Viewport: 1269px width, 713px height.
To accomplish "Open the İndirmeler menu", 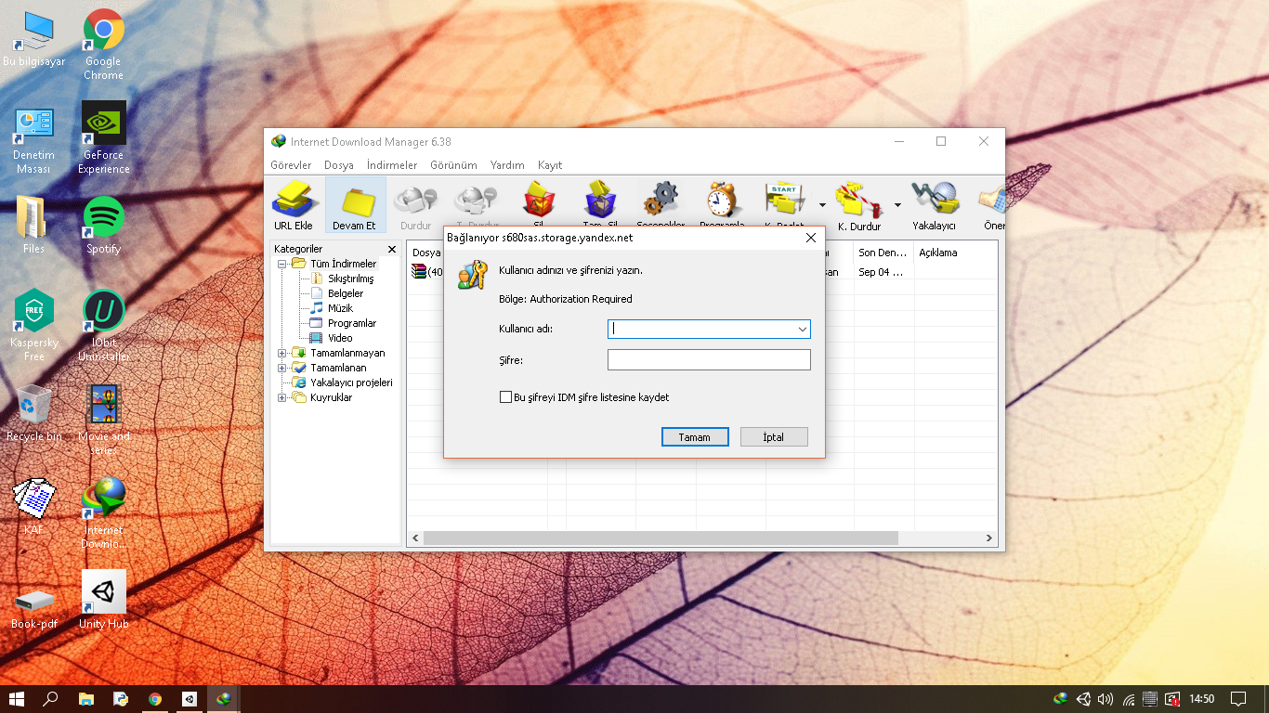I will click(x=392, y=165).
